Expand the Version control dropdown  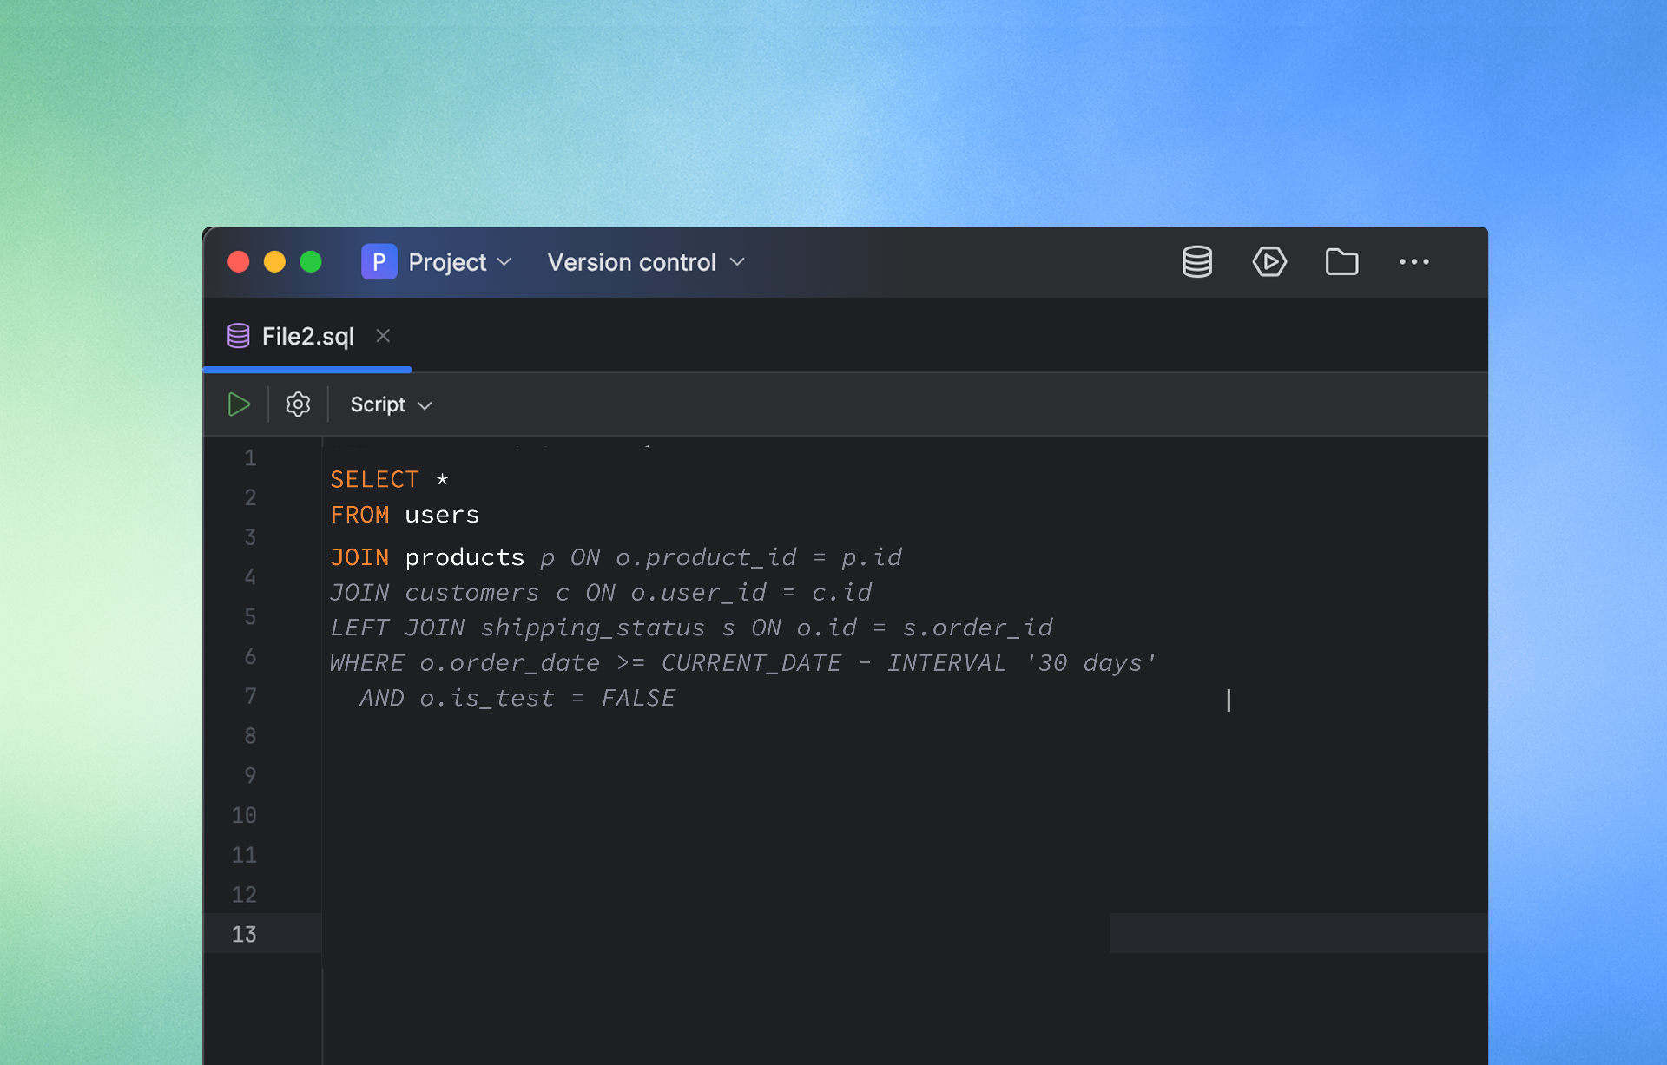coord(646,262)
